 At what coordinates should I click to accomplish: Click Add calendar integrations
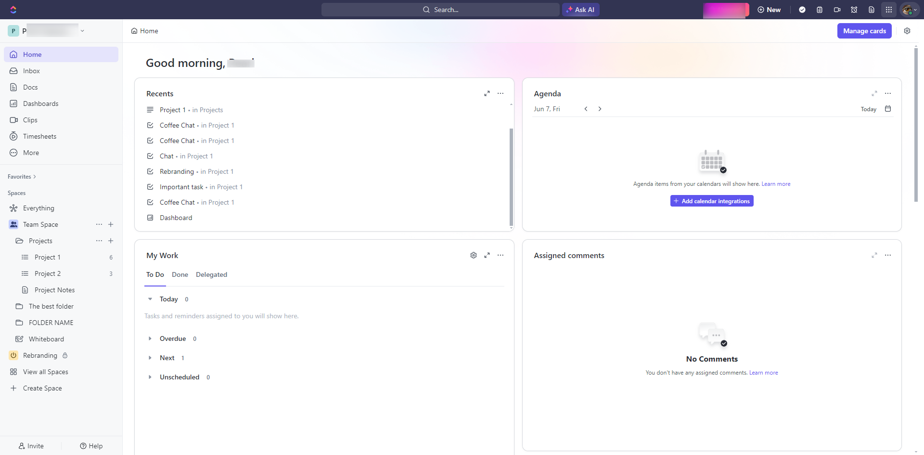[x=712, y=201]
